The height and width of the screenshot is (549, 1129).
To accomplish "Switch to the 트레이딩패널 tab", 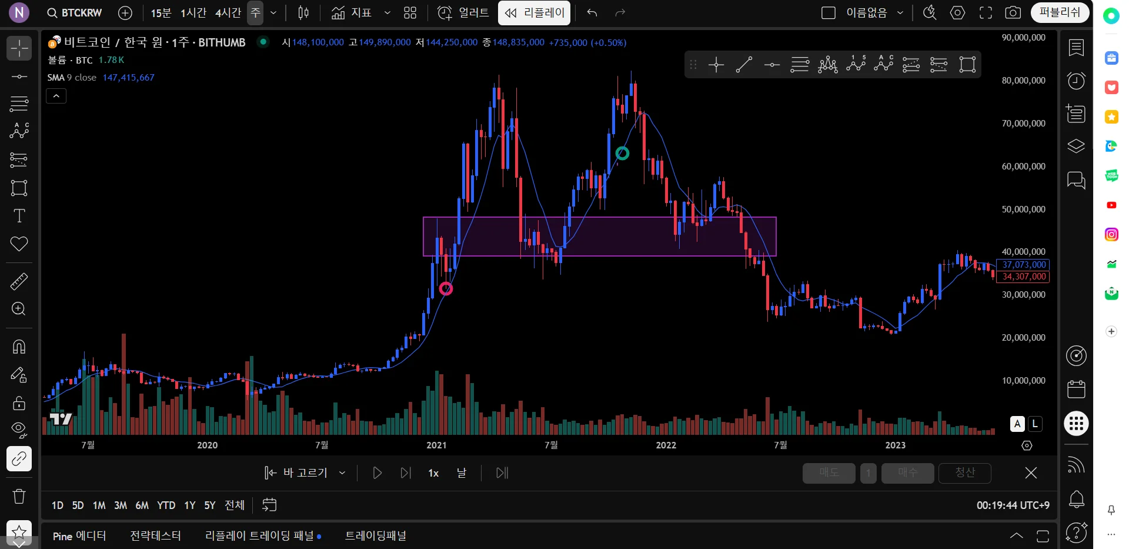I will tap(376, 535).
